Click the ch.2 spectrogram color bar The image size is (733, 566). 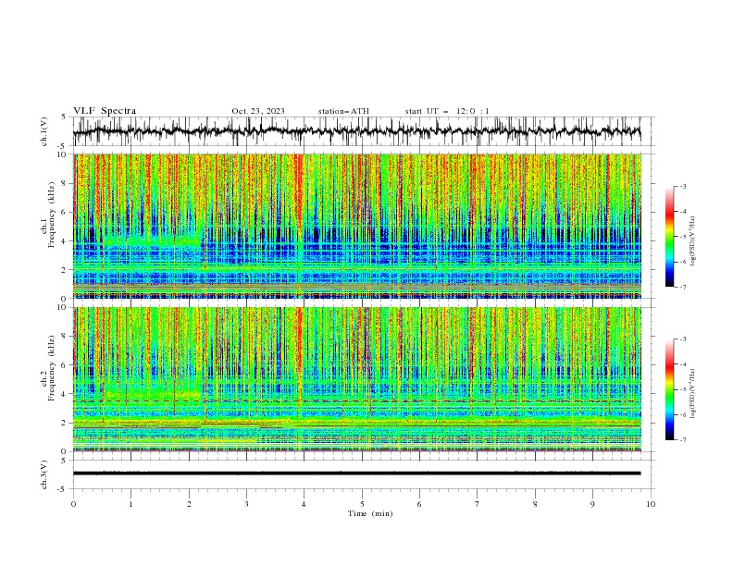(670, 389)
